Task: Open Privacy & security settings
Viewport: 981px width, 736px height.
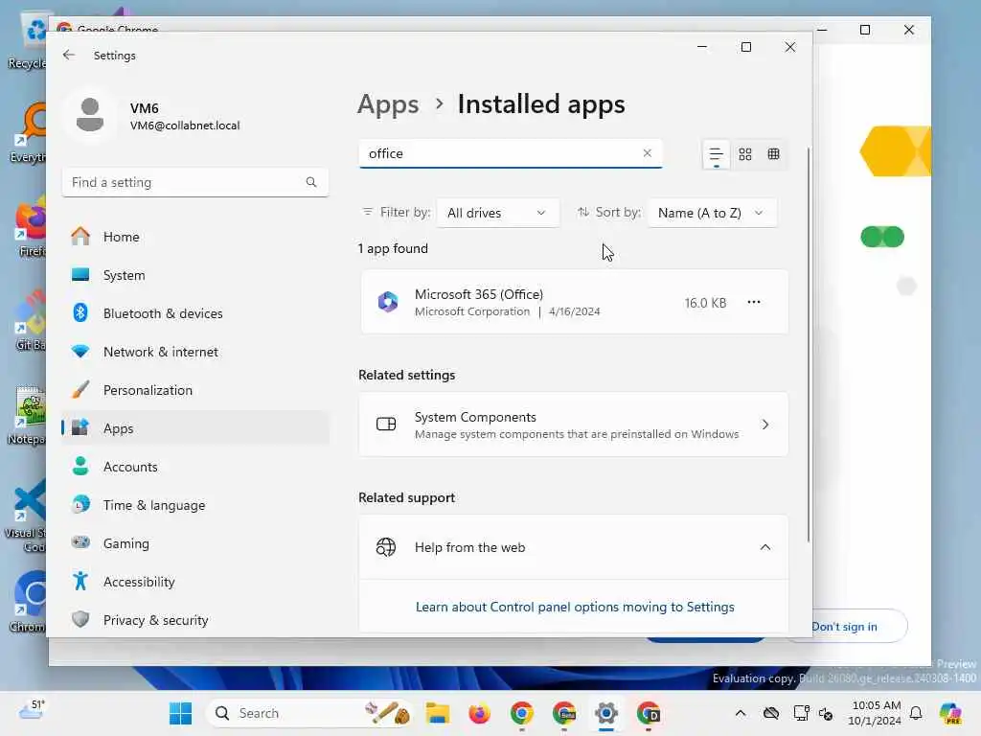Action: tap(195, 620)
